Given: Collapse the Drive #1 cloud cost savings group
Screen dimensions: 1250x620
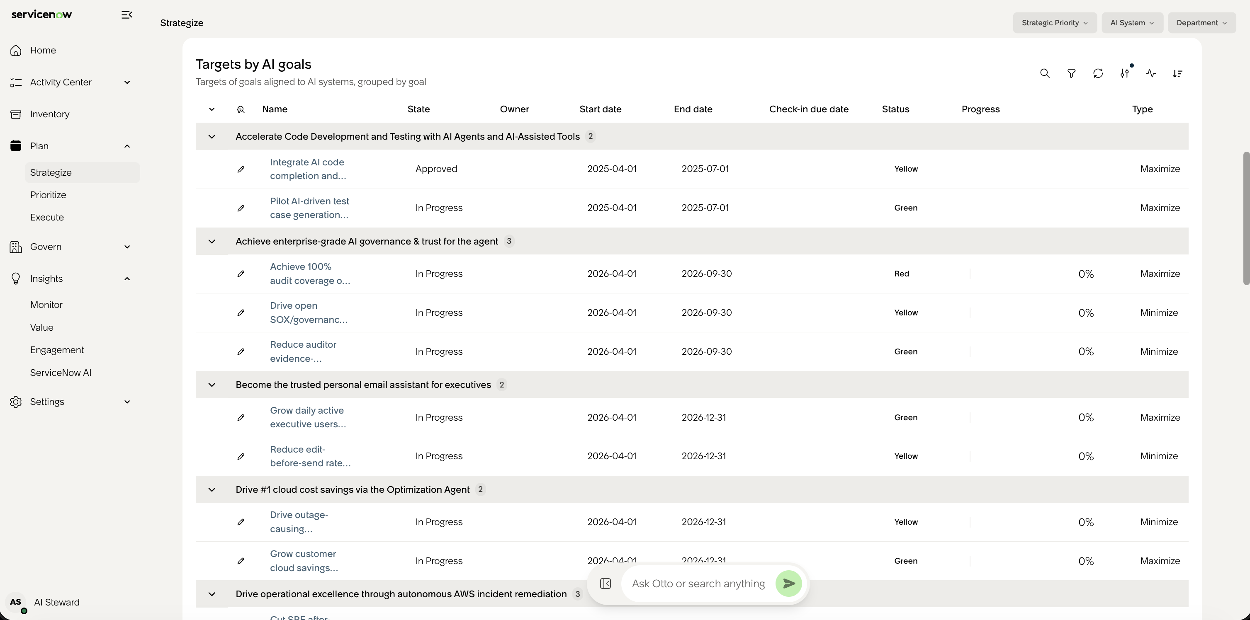Looking at the screenshot, I should pyautogui.click(x=212, y=489).
